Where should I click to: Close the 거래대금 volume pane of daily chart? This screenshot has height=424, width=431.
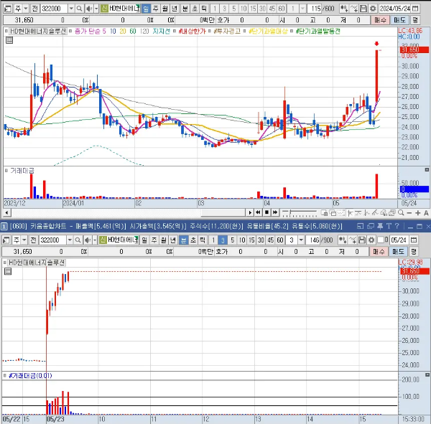click(427, 170)
